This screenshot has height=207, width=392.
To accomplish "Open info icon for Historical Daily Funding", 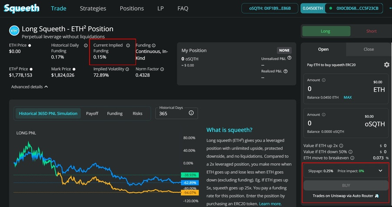I will (86, 46).
